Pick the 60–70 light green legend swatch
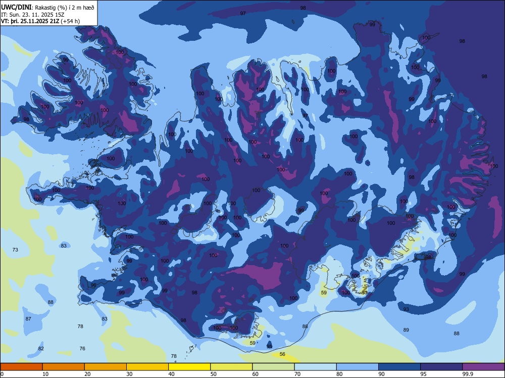Screen dimensions: 505x378 coord(273,367)
